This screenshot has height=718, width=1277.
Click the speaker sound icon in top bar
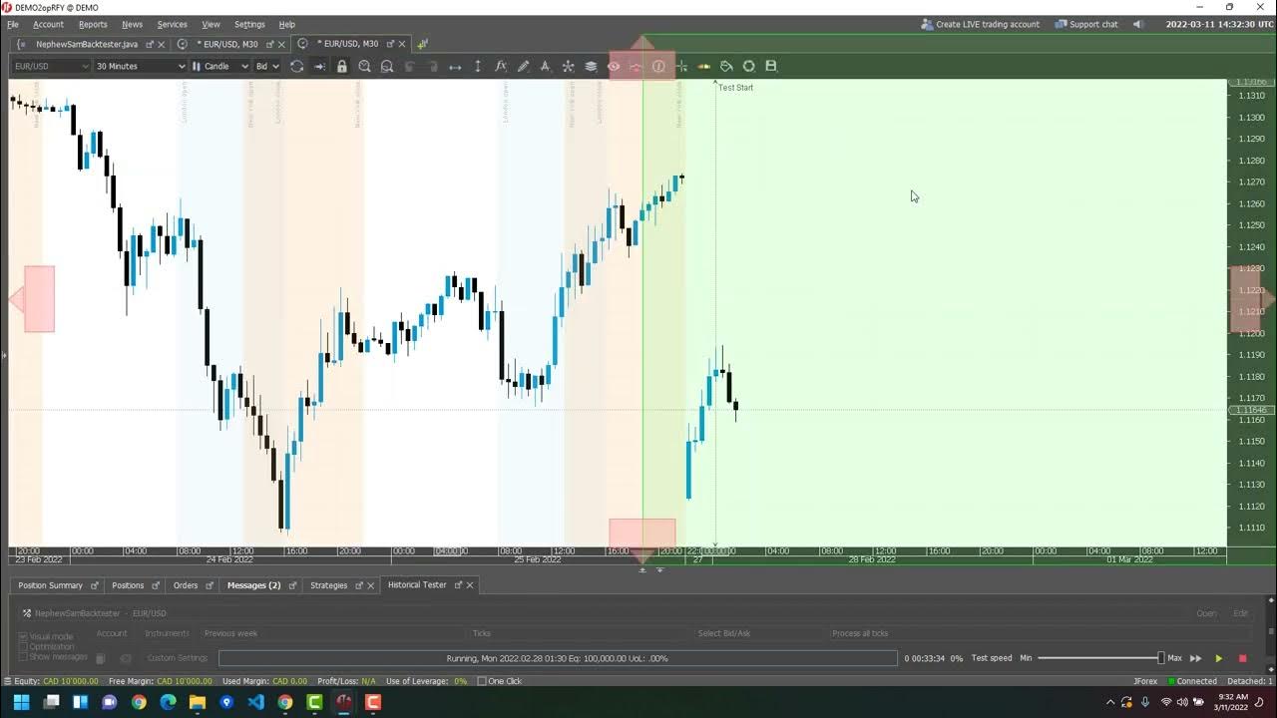[x=1138, y=24]
